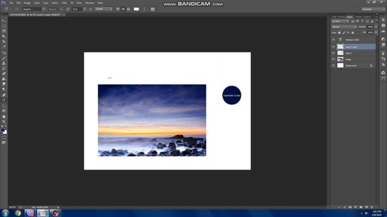
Task: Toggle text orientation in options bar
Action: click(16, 9)
